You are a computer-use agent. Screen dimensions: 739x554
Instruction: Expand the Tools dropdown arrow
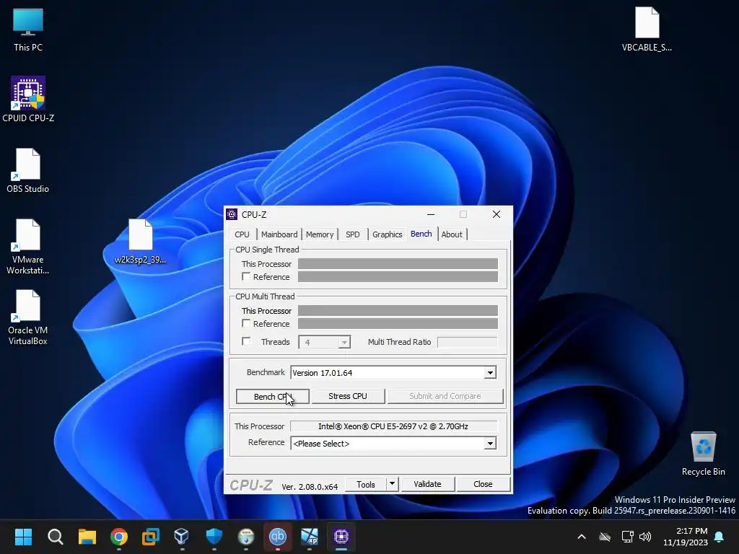pos(392,484)
